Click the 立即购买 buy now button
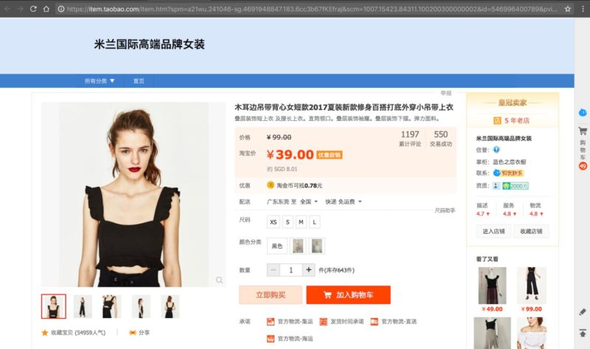The image size is (590, 349). click(270, 295)
